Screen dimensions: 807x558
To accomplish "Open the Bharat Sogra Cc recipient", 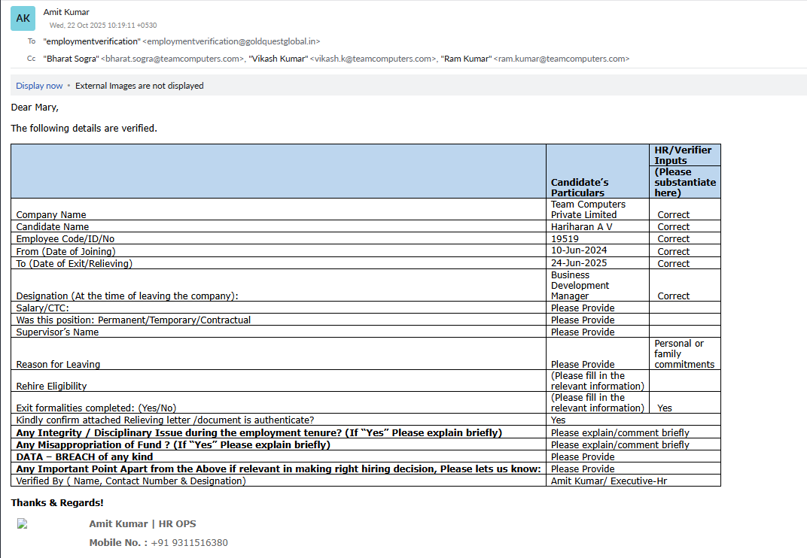I will coord(143,59).
